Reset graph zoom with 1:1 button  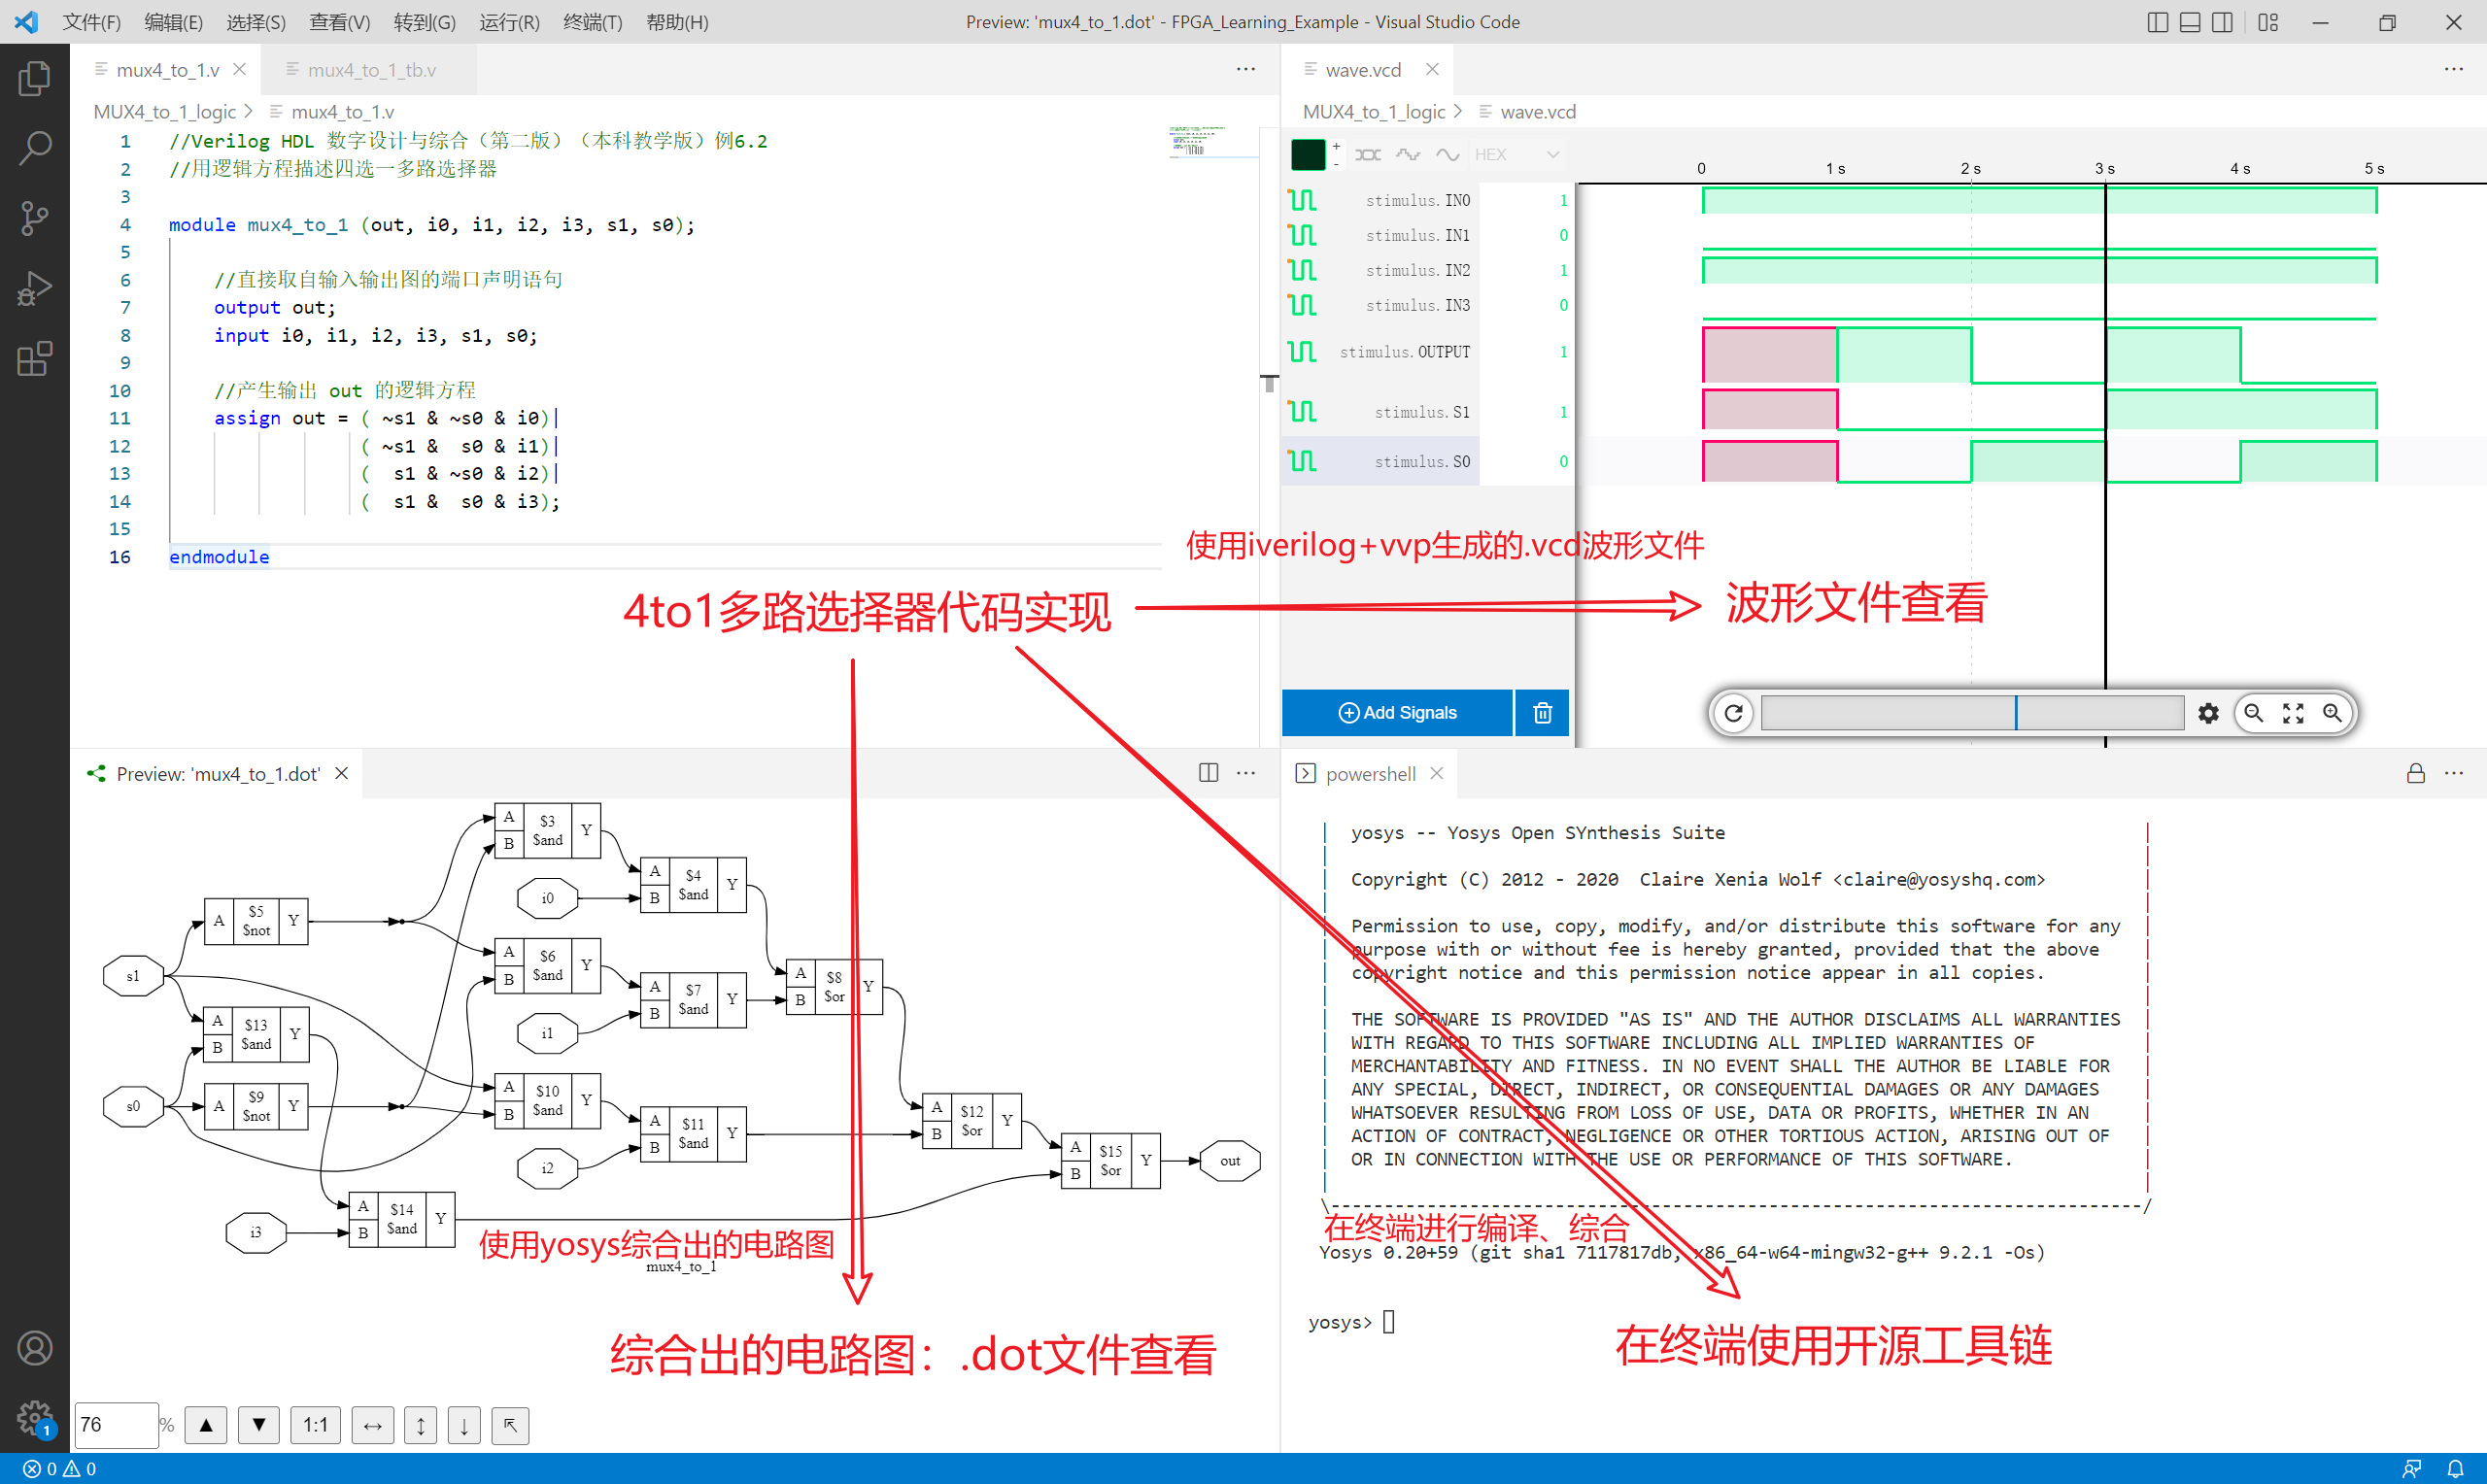point(315,1425)
